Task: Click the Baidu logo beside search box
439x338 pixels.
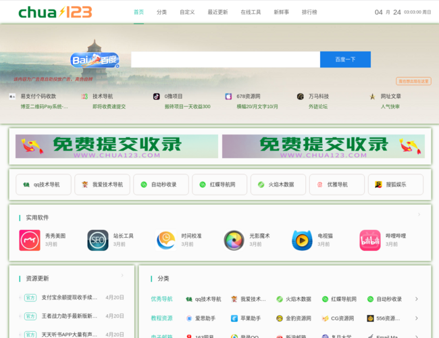Action: [95, 60]
